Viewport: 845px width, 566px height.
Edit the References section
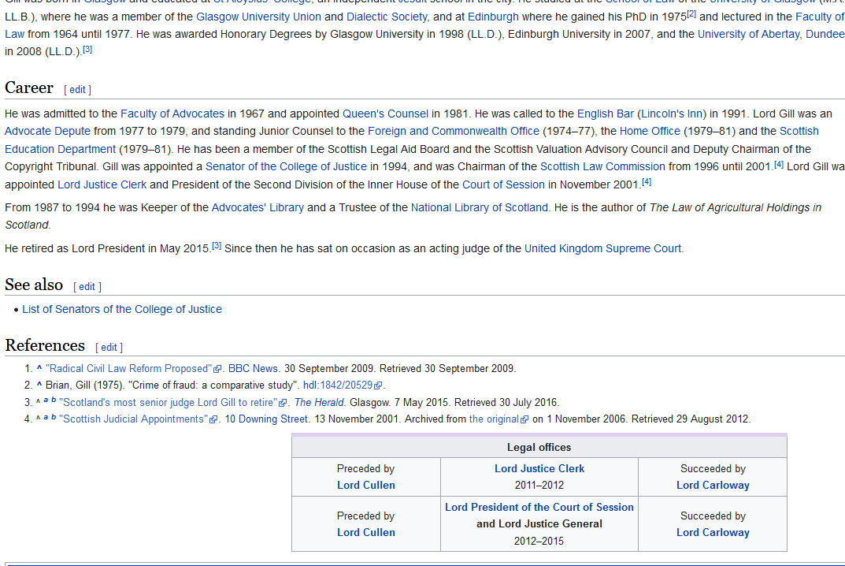point(109,348)
